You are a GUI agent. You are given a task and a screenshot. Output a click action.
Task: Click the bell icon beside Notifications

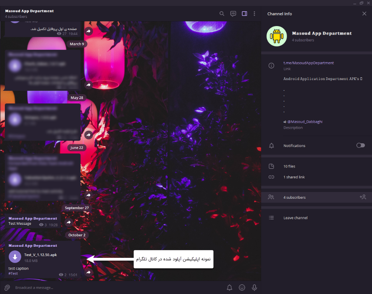[272, 146]
